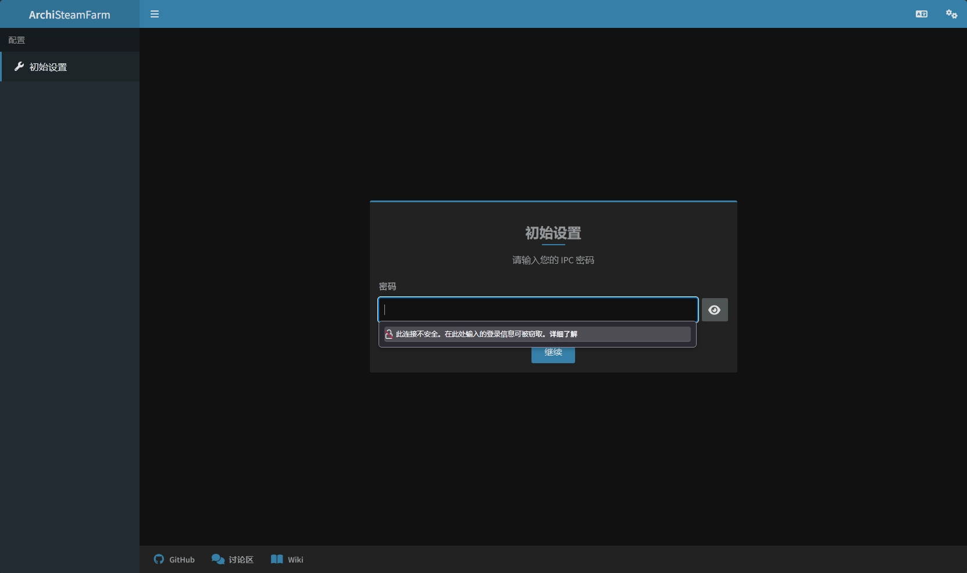Focus the 密码 password input field
967x573 pixels.
click(x=538, y=310)
